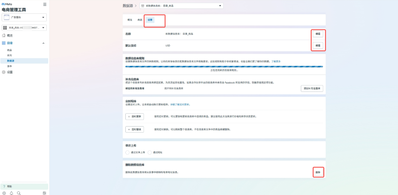Screen dimensions: 398x195
Task: Open the 广告服务 account dropdown
Action: coord(24,17)
